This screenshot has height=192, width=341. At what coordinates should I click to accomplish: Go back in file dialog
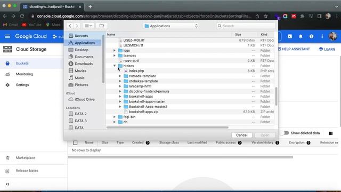70,26
